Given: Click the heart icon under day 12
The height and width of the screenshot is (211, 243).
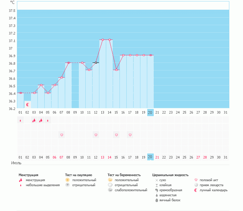Looking at the screenshot, I should tap(96, 135).
